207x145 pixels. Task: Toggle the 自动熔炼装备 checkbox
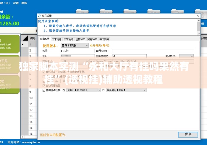tap(44, 86)
